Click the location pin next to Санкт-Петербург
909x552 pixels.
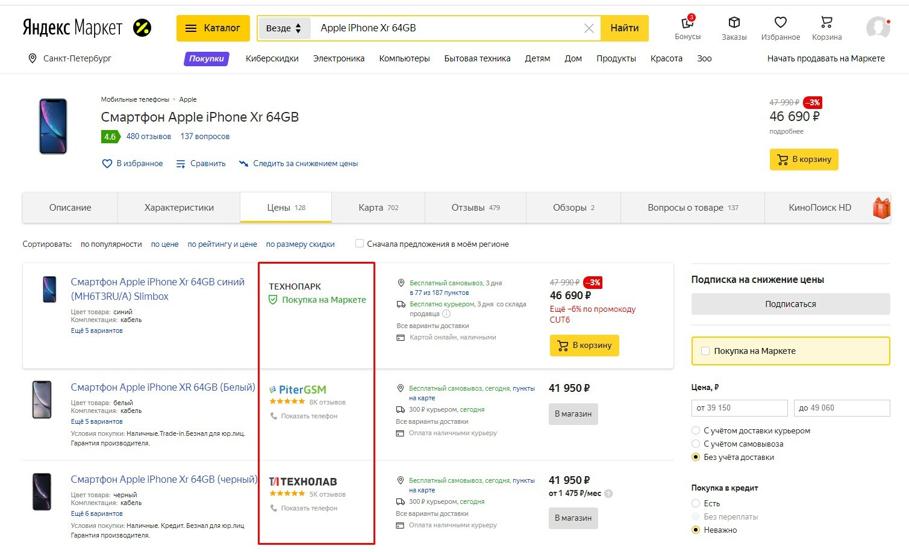[33, 58]
